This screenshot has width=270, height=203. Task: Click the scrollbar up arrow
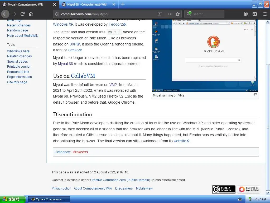coord(268,22)
